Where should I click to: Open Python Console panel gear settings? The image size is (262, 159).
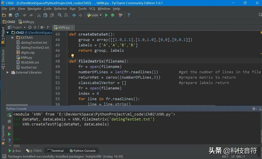coord(254,109)
